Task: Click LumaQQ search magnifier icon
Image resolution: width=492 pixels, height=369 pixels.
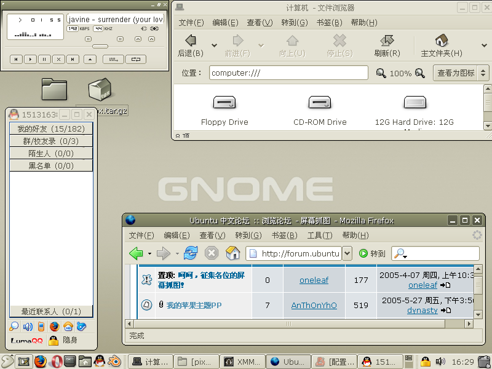Action: [x=14, y=327]
